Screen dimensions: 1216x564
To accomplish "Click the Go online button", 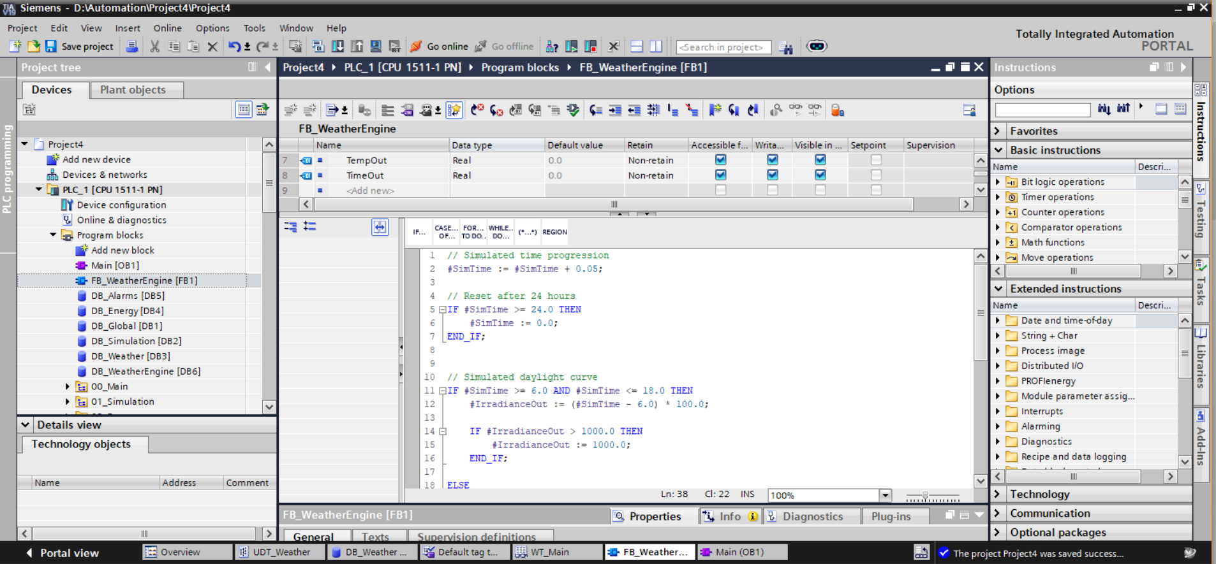I will (439, 47).
